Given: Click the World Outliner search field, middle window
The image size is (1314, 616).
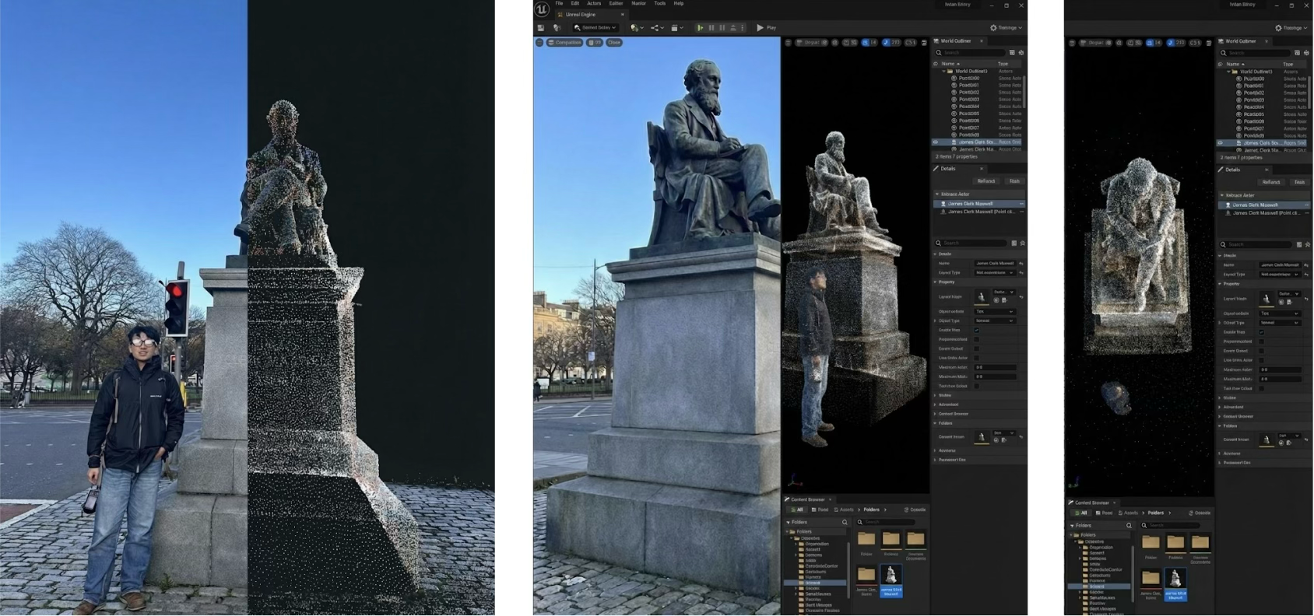Looking at the screenshot, I should (973, 53).
